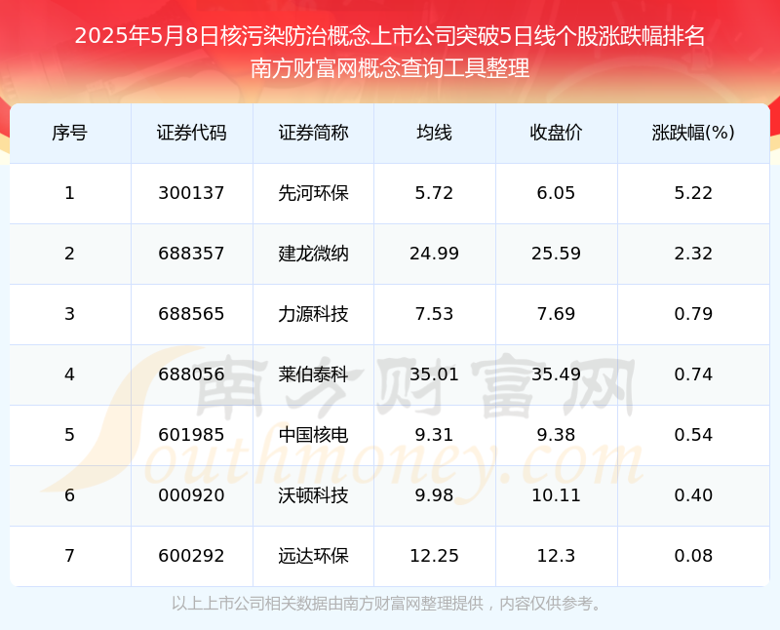Click 均线 value 12.25
Image resolution: width=780 pixels, height=630 pixels.
point(434,556)
